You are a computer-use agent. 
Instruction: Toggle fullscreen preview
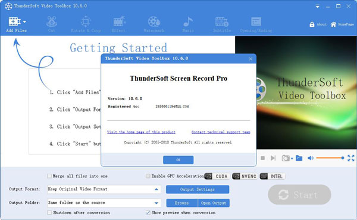pos(351,158)
